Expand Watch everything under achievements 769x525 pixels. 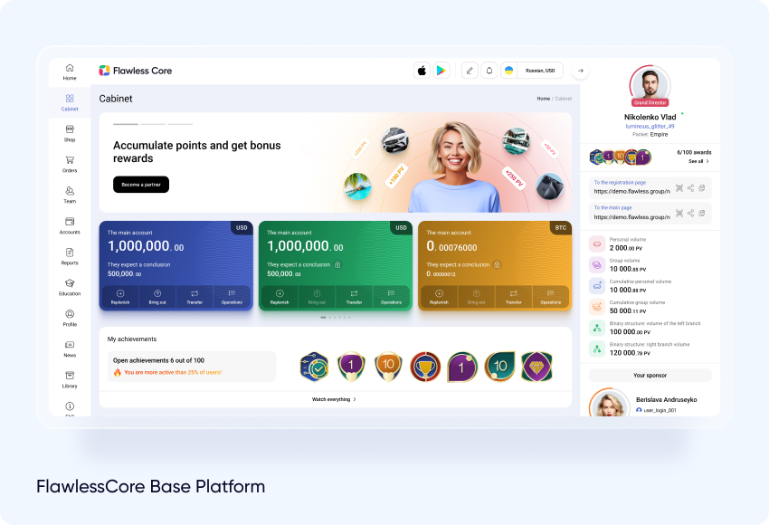(x=335, y=399)
